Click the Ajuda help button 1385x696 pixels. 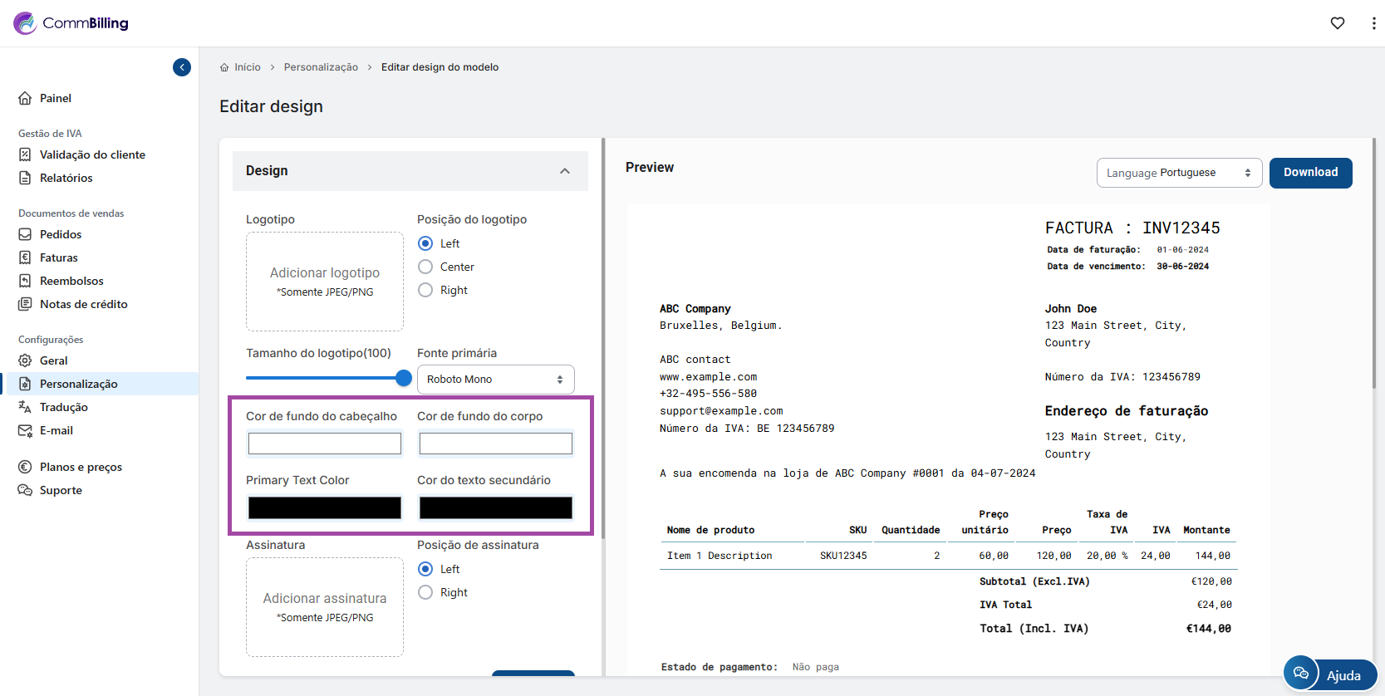(1343, 675)
